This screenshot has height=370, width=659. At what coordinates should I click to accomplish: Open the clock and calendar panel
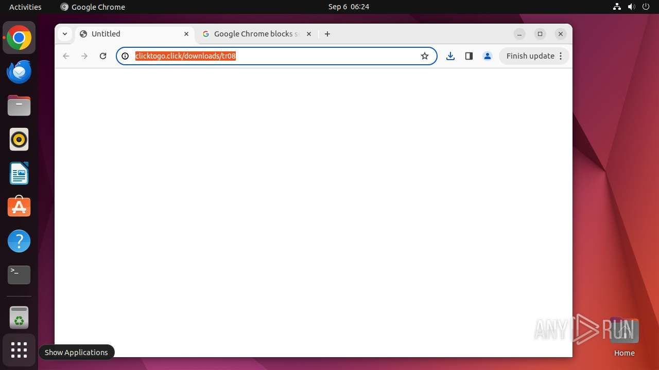[x=349, y=7]
